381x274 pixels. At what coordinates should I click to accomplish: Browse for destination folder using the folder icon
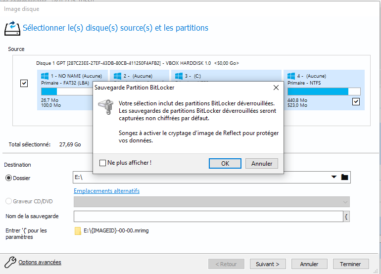345,178
